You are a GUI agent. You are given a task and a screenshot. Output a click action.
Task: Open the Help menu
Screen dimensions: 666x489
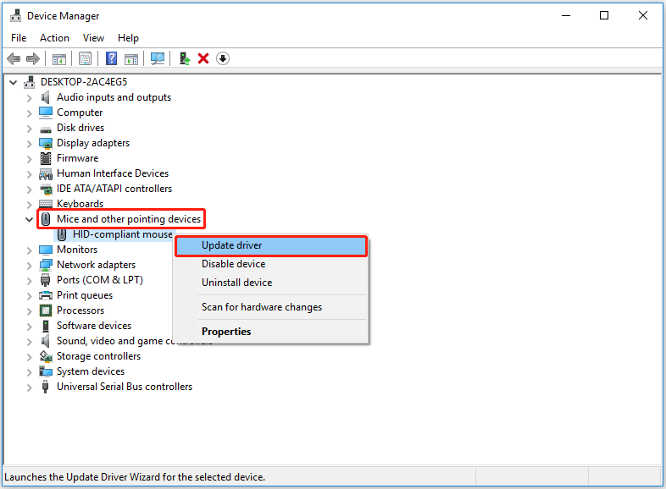128,38
